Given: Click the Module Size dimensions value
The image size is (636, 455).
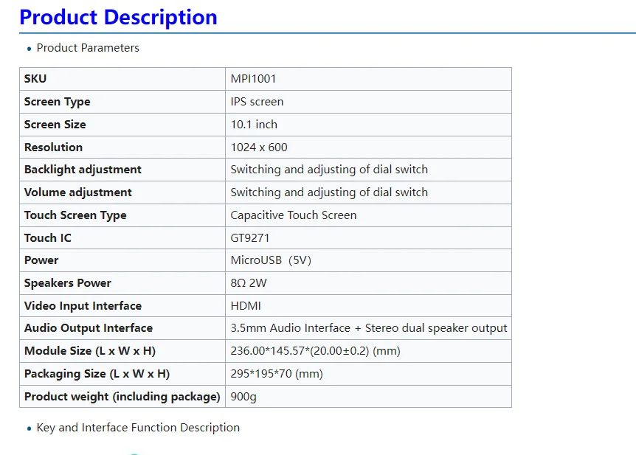Looking at the screenshot, I should [x=315, y=351].
